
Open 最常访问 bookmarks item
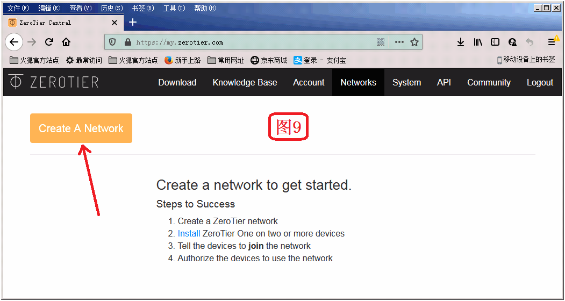84,60
